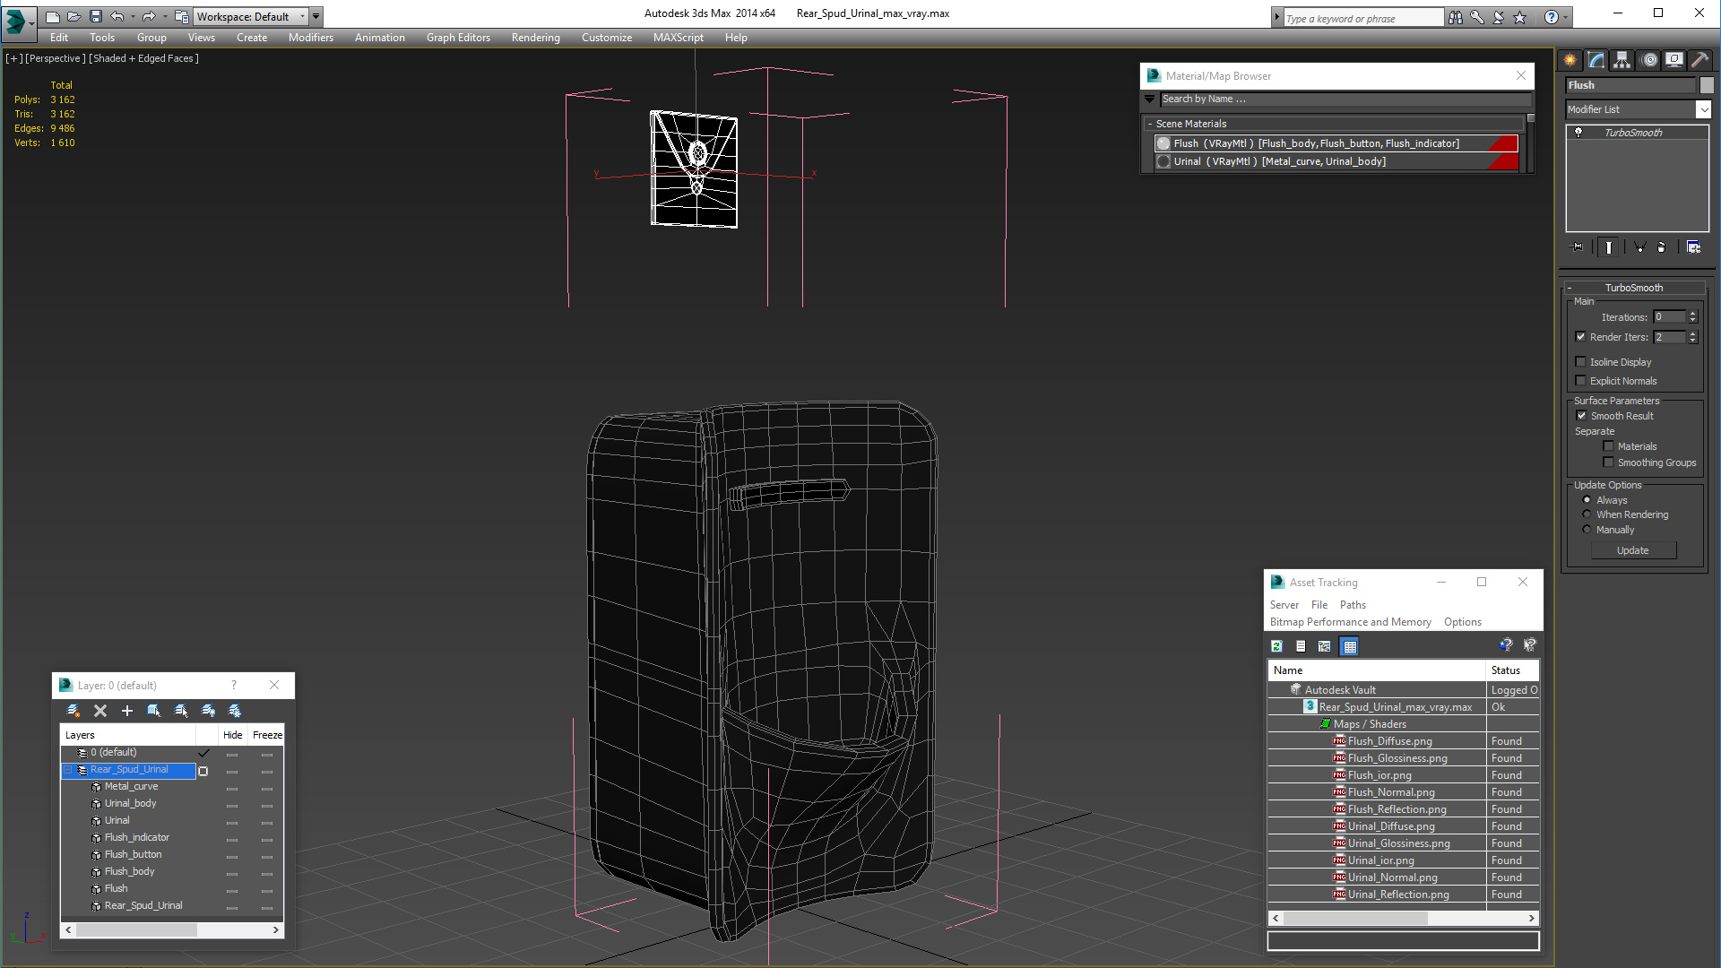Open the Graph Editors menu
The width and height of the screenshot is (1721, 968).
click(458, 38)
